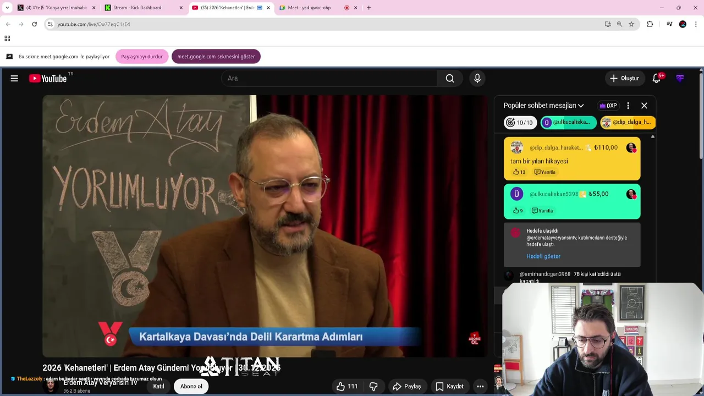Dislike the video with thumbs down
The height and width of the screenshot is (396, 704).
(x=373, y=387)
